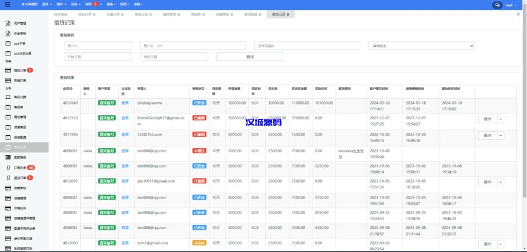Expand the 配置 top navigation menu

pos(125,4)
